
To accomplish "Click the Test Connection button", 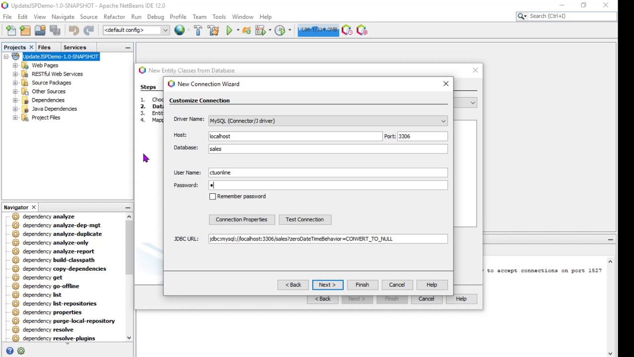I will click(305, 220).
